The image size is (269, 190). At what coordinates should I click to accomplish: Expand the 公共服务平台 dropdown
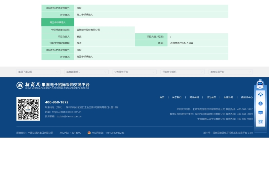(x=134, y=72)
